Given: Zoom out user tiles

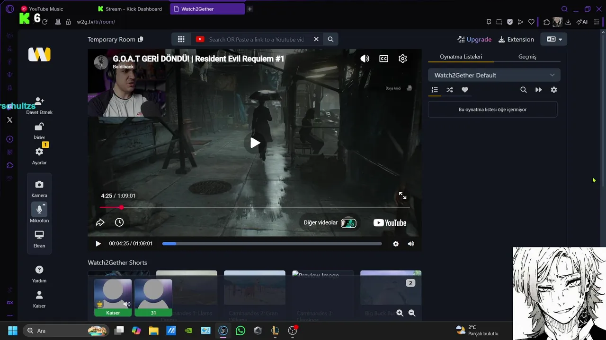Looking at the screenshot, I should coord(412,313).
